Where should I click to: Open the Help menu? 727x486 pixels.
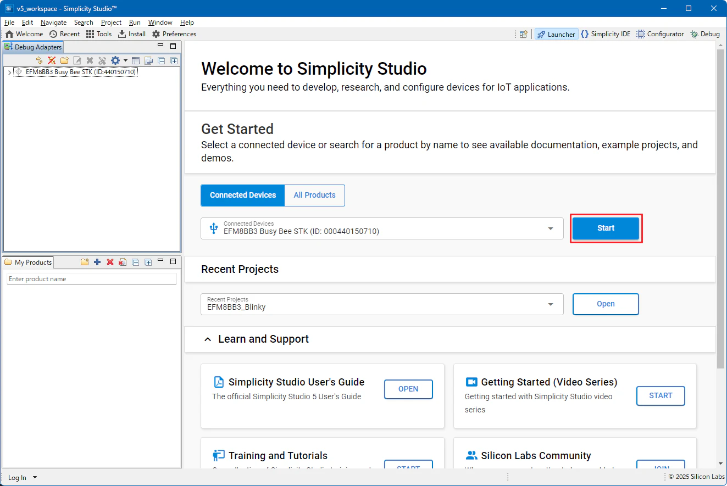187,23
